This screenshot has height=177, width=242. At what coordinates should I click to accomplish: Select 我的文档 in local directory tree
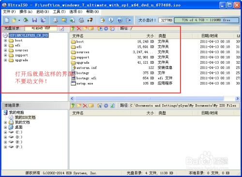click(x=22, y=122)
